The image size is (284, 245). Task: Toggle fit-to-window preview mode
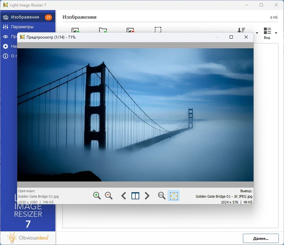pos(174,196)
